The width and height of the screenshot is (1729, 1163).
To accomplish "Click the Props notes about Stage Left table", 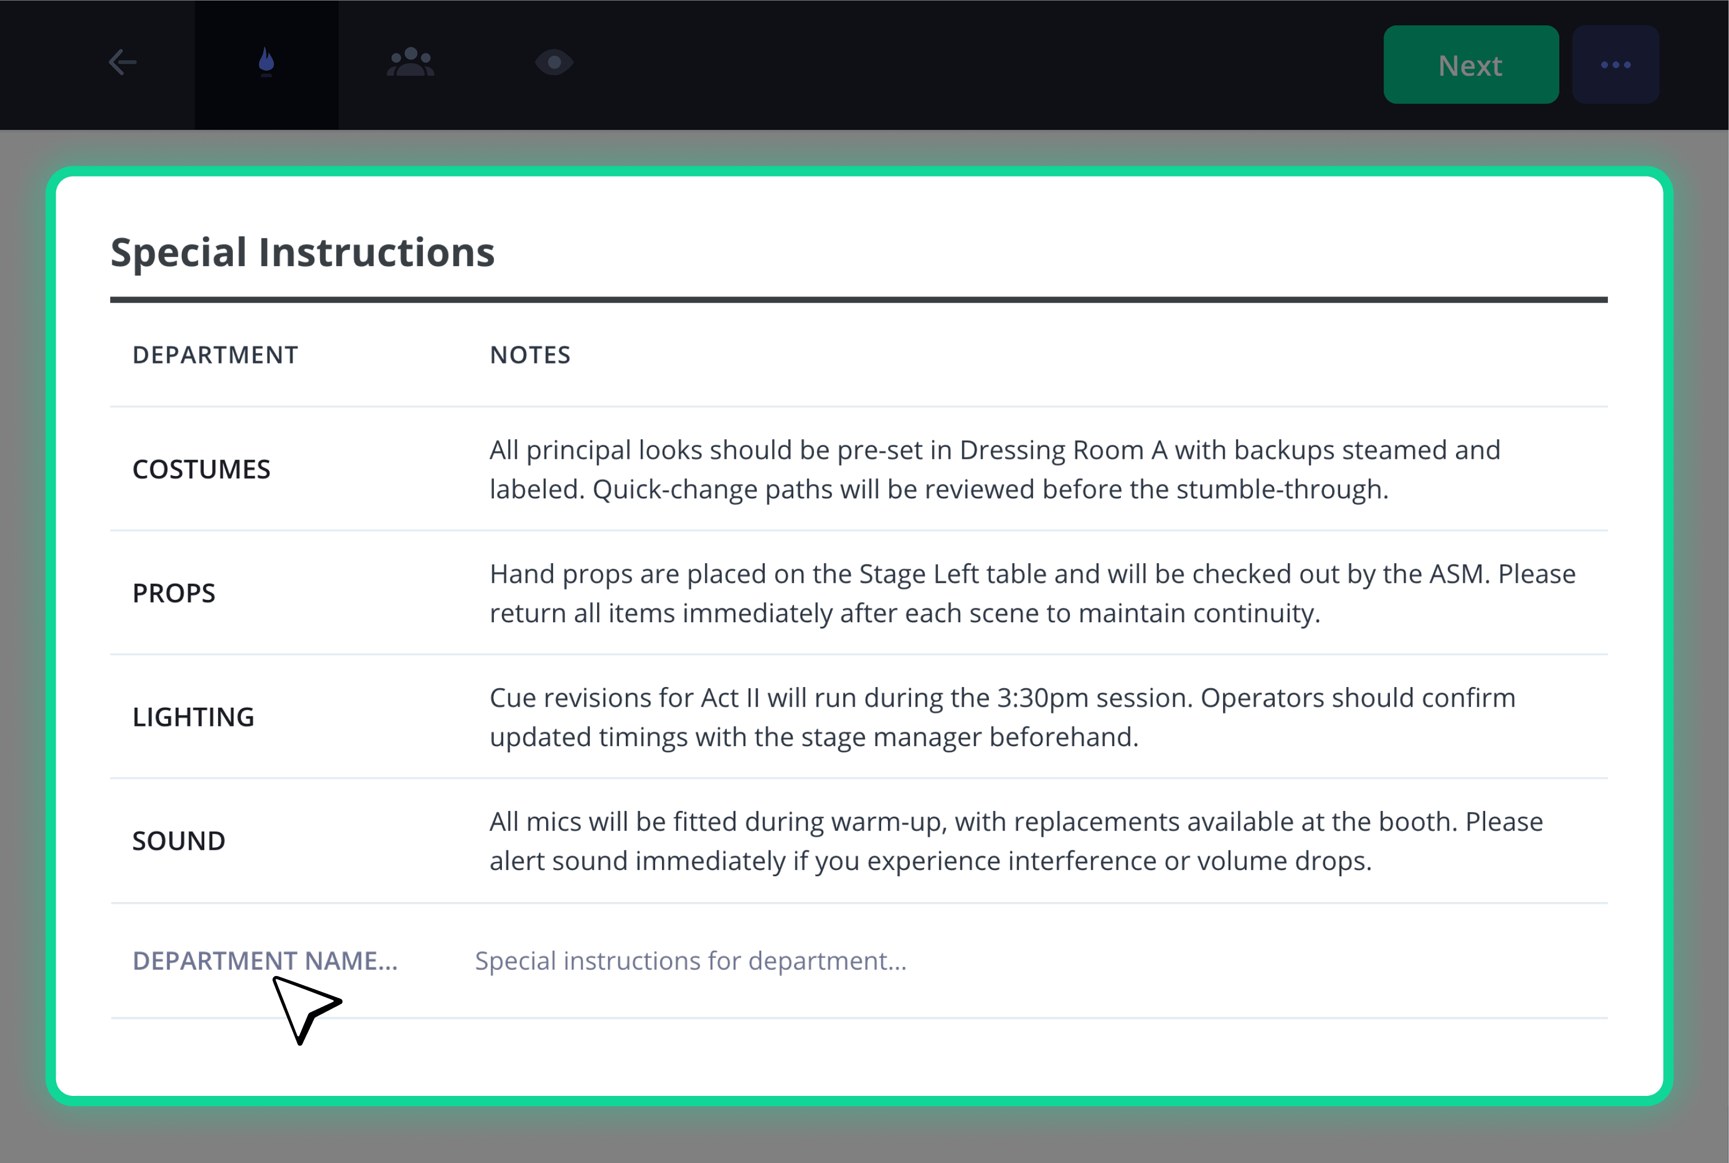I will tap(1033, 594).
